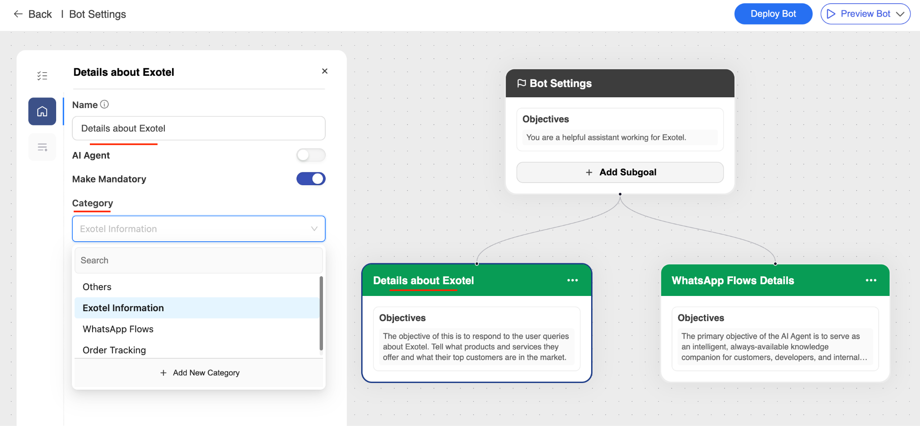Click the info icon next to Name
The width and height of the screenshot is (920, 426).
coord(104,104)
